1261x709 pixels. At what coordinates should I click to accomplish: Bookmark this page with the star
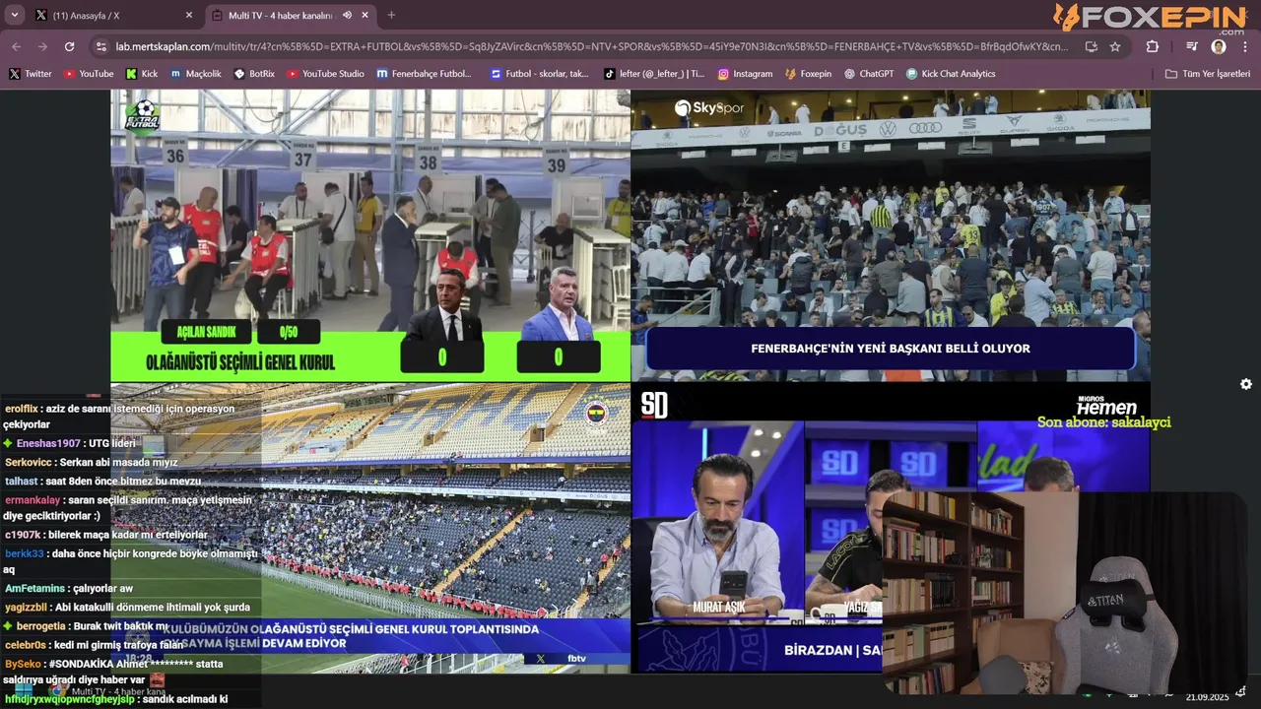(x=1115, y=46)
